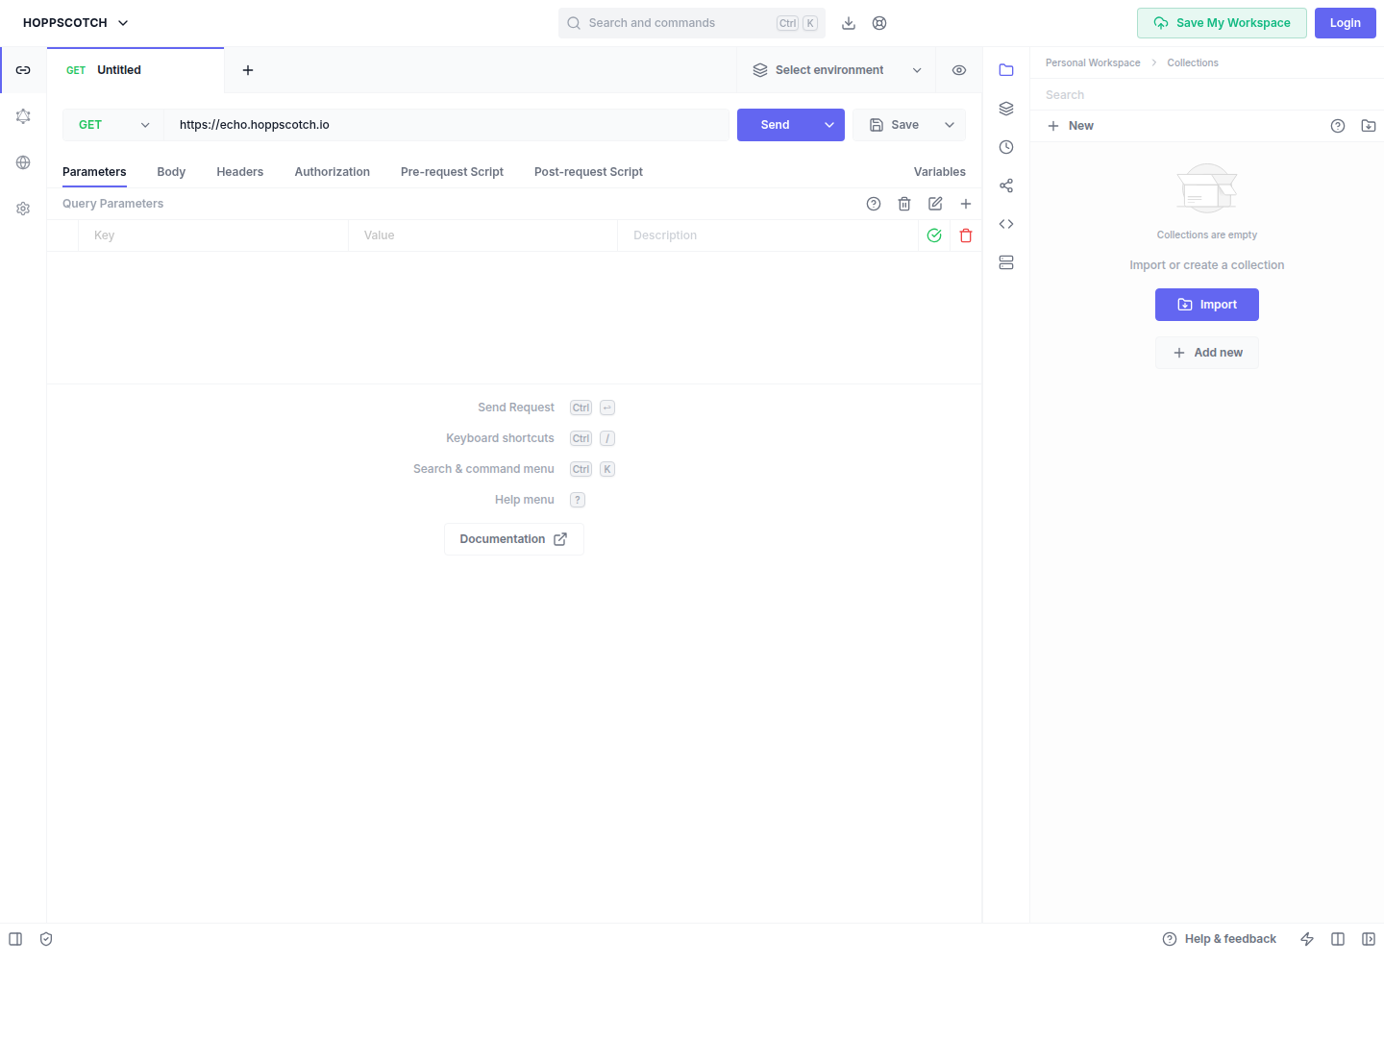Open Help & feedback
The image size is (1384, 1038).
tap(1220, 939)
